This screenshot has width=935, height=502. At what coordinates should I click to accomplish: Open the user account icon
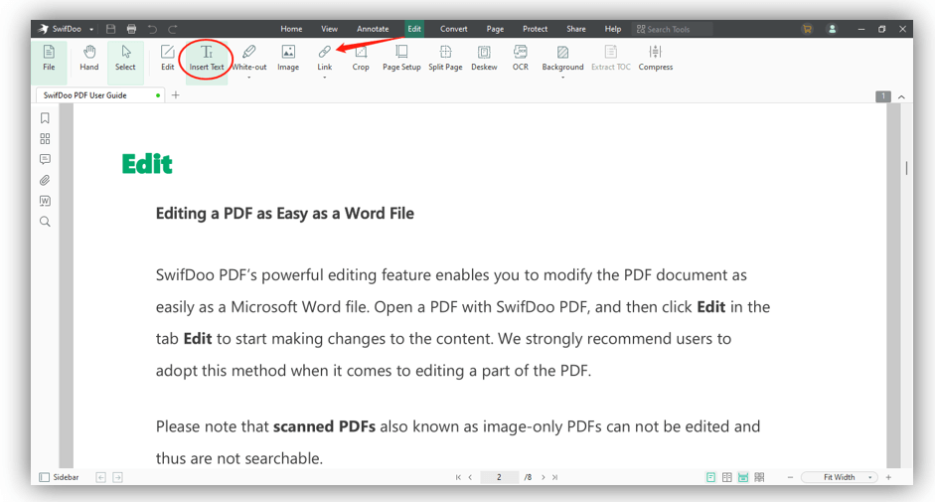point(832,29)
